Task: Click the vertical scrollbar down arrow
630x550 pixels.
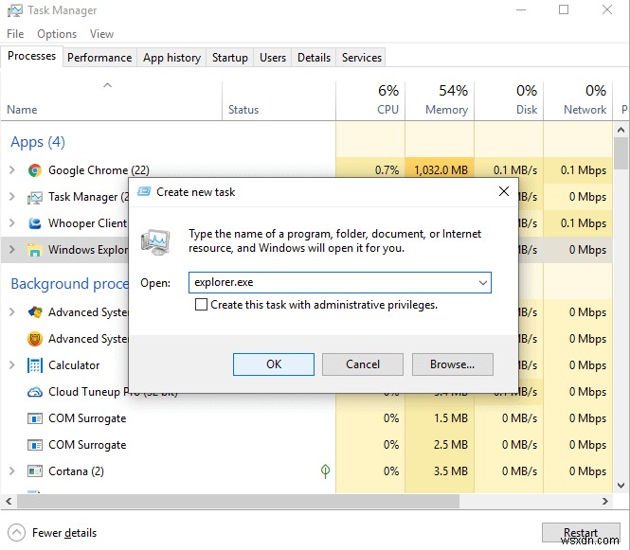Action: click(x=621, y=486)
